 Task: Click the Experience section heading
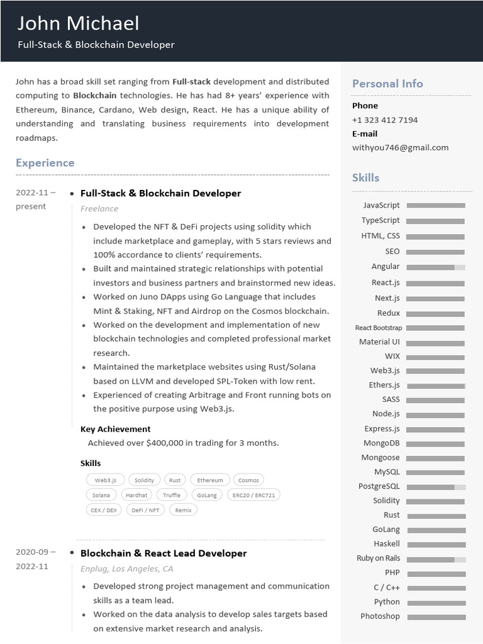(45, 163)
